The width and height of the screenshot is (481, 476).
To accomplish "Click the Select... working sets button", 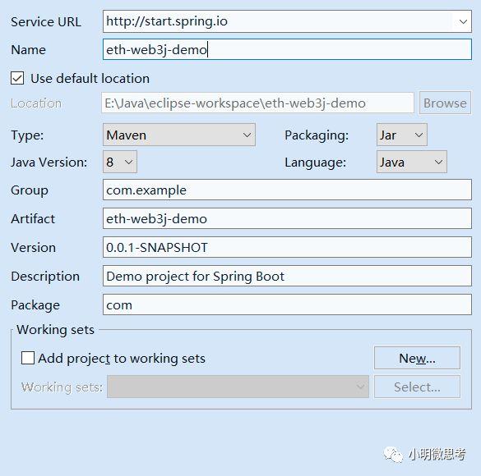I will (x=417, y=387).
